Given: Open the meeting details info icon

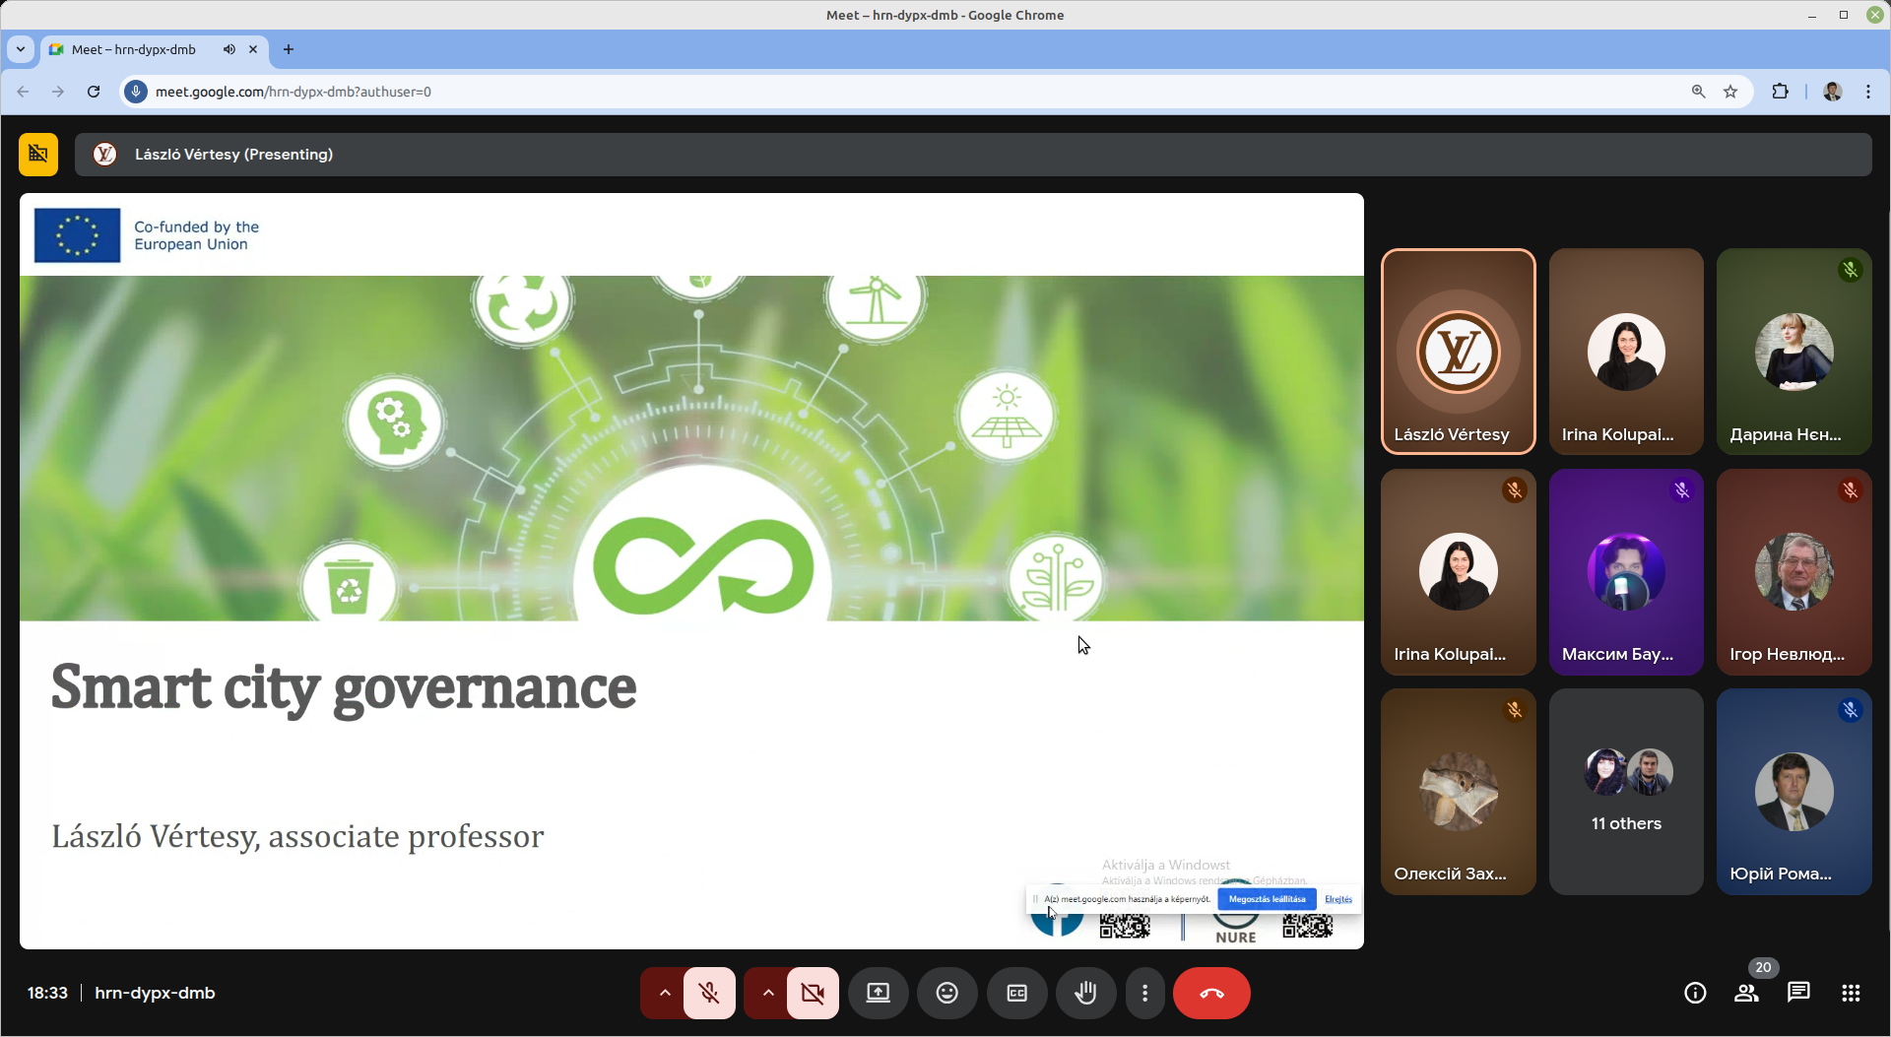Looking at the screenshot, I should [x=1694, y=993].
